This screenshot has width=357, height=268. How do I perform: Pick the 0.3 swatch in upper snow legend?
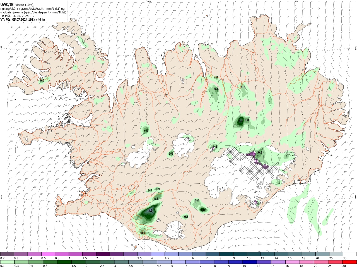click(x=21, y=254)
